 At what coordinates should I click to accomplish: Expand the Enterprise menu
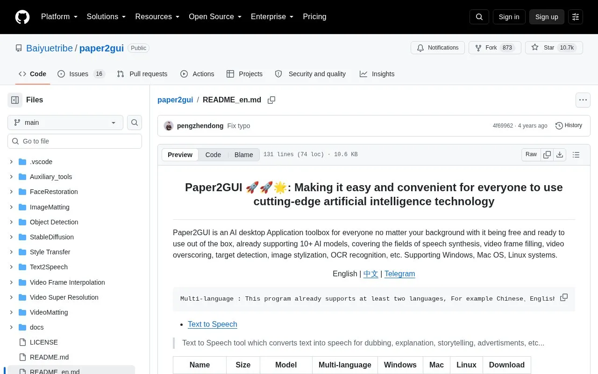[272, 17]
